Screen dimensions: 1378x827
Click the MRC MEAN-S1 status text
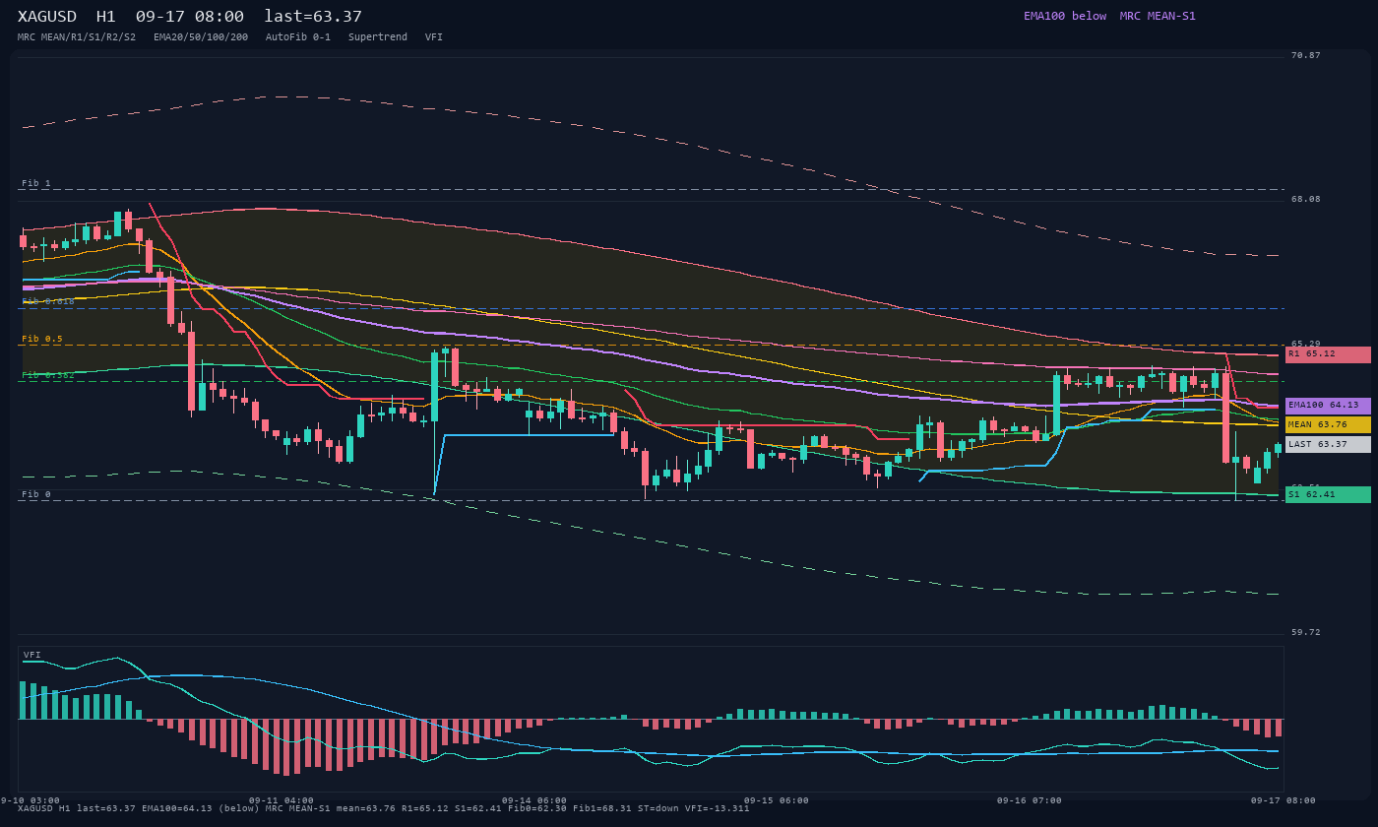[1158, 16]
